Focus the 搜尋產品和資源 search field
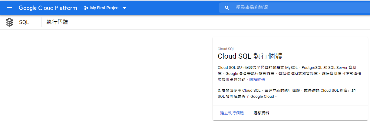 click(x=294, y=8)
